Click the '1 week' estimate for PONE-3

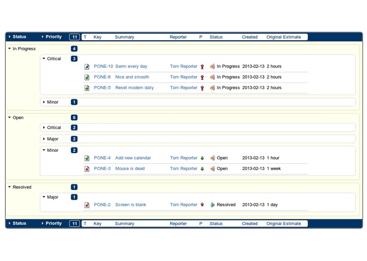click(x=274, y=169)
